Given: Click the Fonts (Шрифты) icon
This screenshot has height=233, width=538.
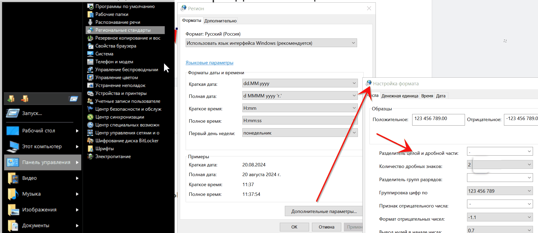Looking at the screenshot, I should click(x=90, y=149).
